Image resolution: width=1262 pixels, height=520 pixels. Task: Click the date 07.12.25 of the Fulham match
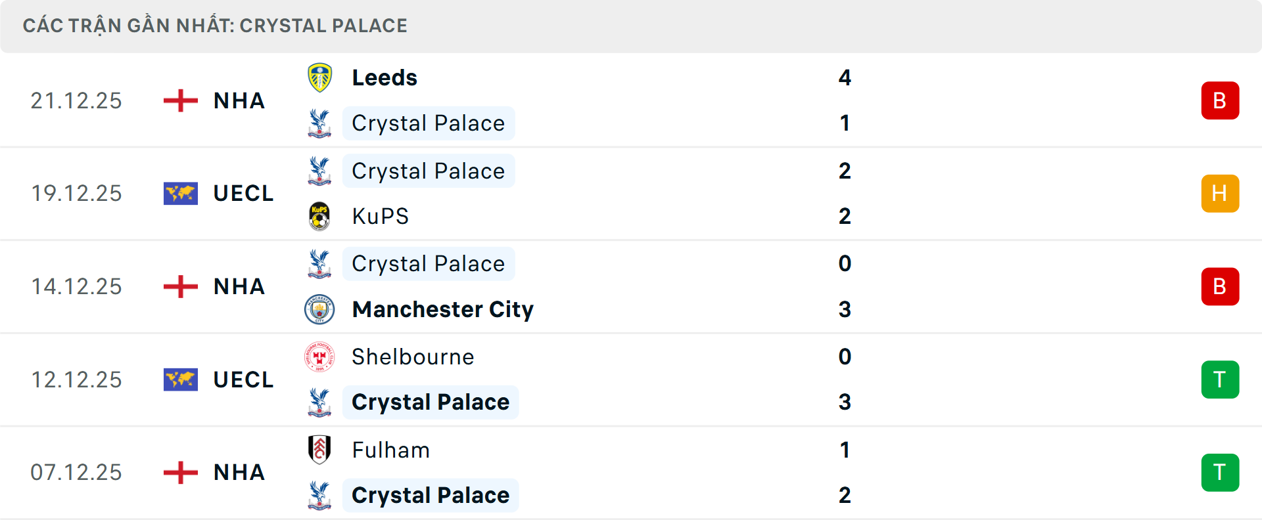tap(76, 473)
